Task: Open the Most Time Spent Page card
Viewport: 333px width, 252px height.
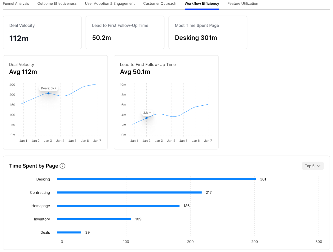Action: tap(208, 32)
